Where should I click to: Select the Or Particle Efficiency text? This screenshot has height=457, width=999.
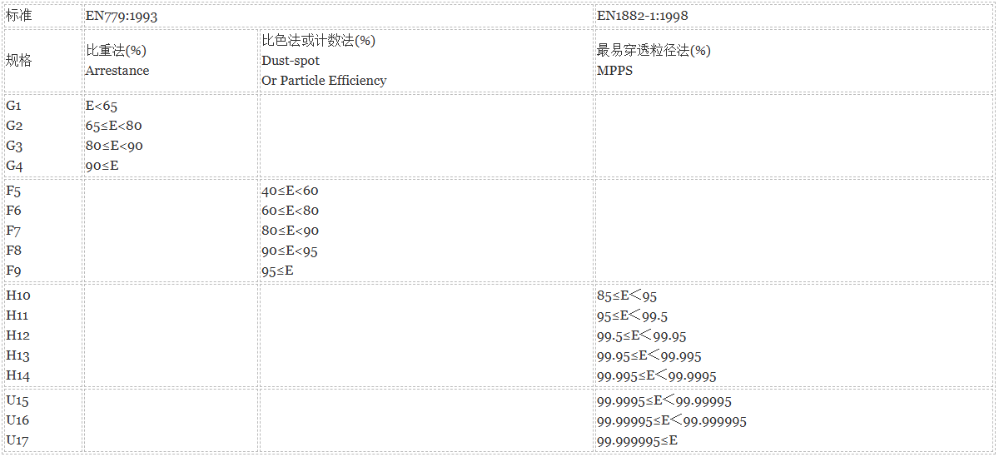click(324, 81)
